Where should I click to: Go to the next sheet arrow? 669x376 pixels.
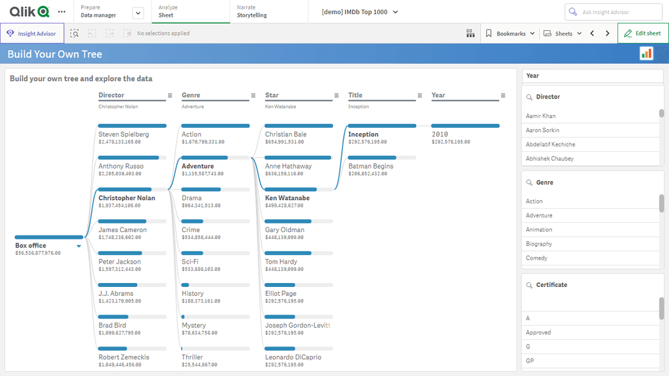tap(607, 33)
